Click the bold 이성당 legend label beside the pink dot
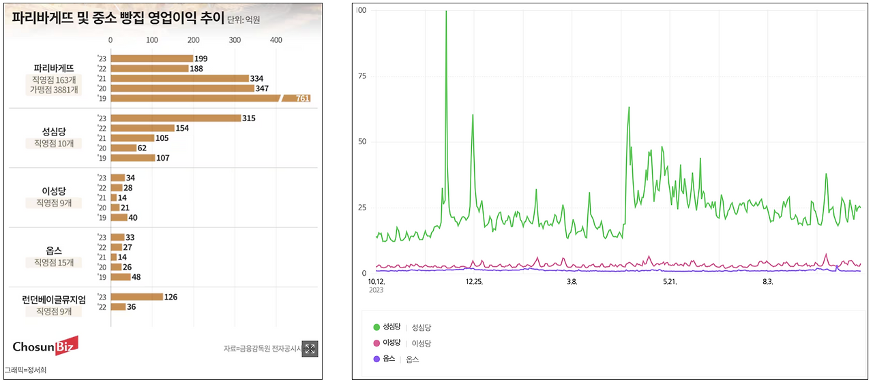The height and width of the screenshot is (384, 873). 392,343
